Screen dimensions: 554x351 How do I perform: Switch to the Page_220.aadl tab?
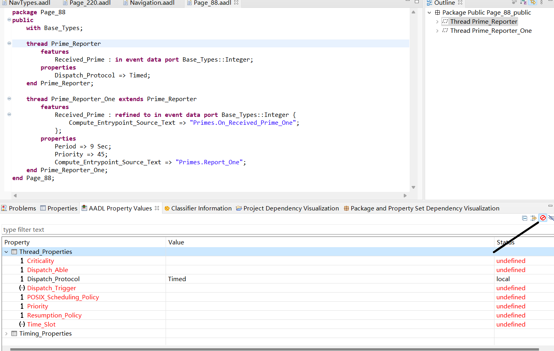coord(87,3)
